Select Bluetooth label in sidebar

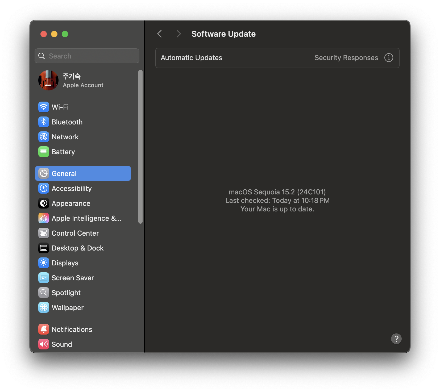(x=67, y=122)
